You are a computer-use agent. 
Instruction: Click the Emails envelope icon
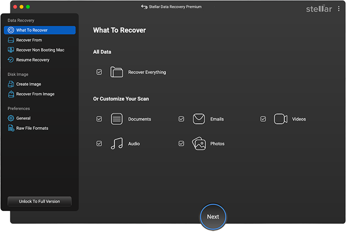point(199,119)
